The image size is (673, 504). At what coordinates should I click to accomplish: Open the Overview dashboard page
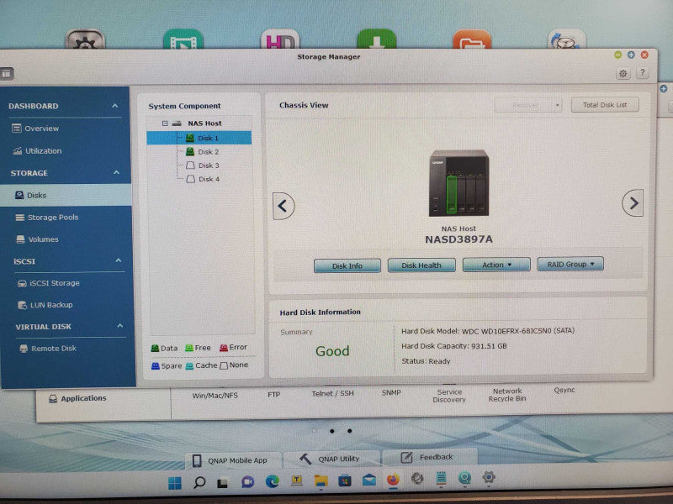pyautogui.click(x=41, y=129)
